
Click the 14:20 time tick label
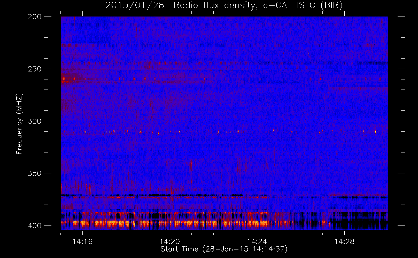(170, 242)
